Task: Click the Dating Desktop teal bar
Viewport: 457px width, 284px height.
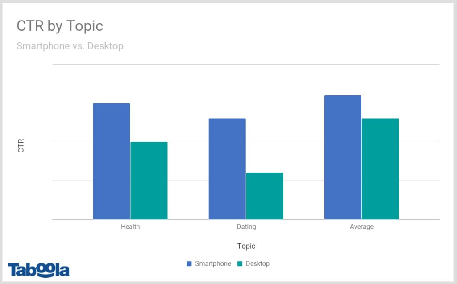Action: (265, 196)
